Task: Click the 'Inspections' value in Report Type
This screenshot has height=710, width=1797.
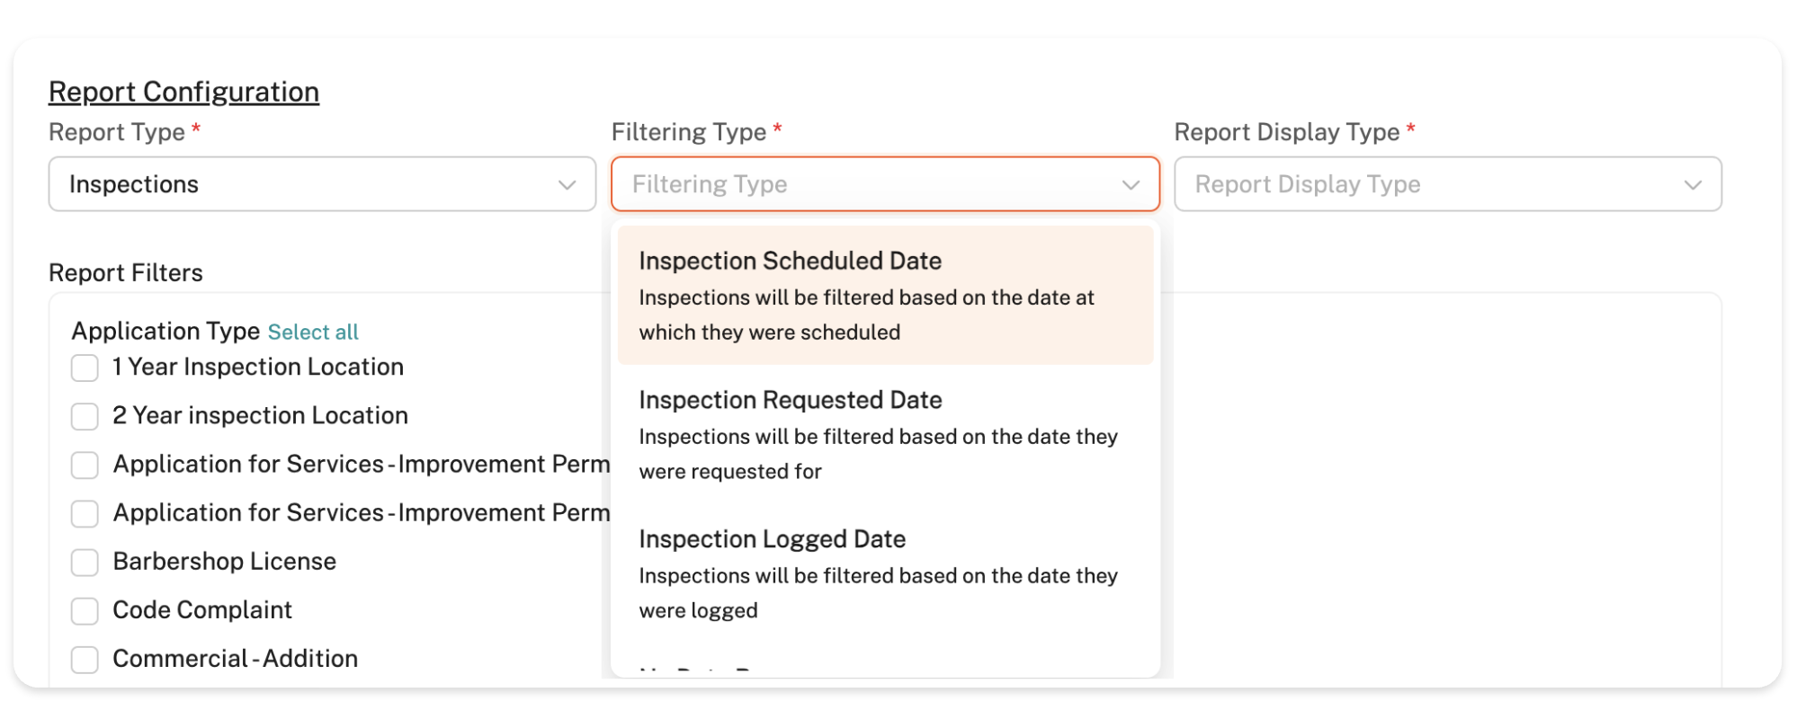Action: point(134,184)
